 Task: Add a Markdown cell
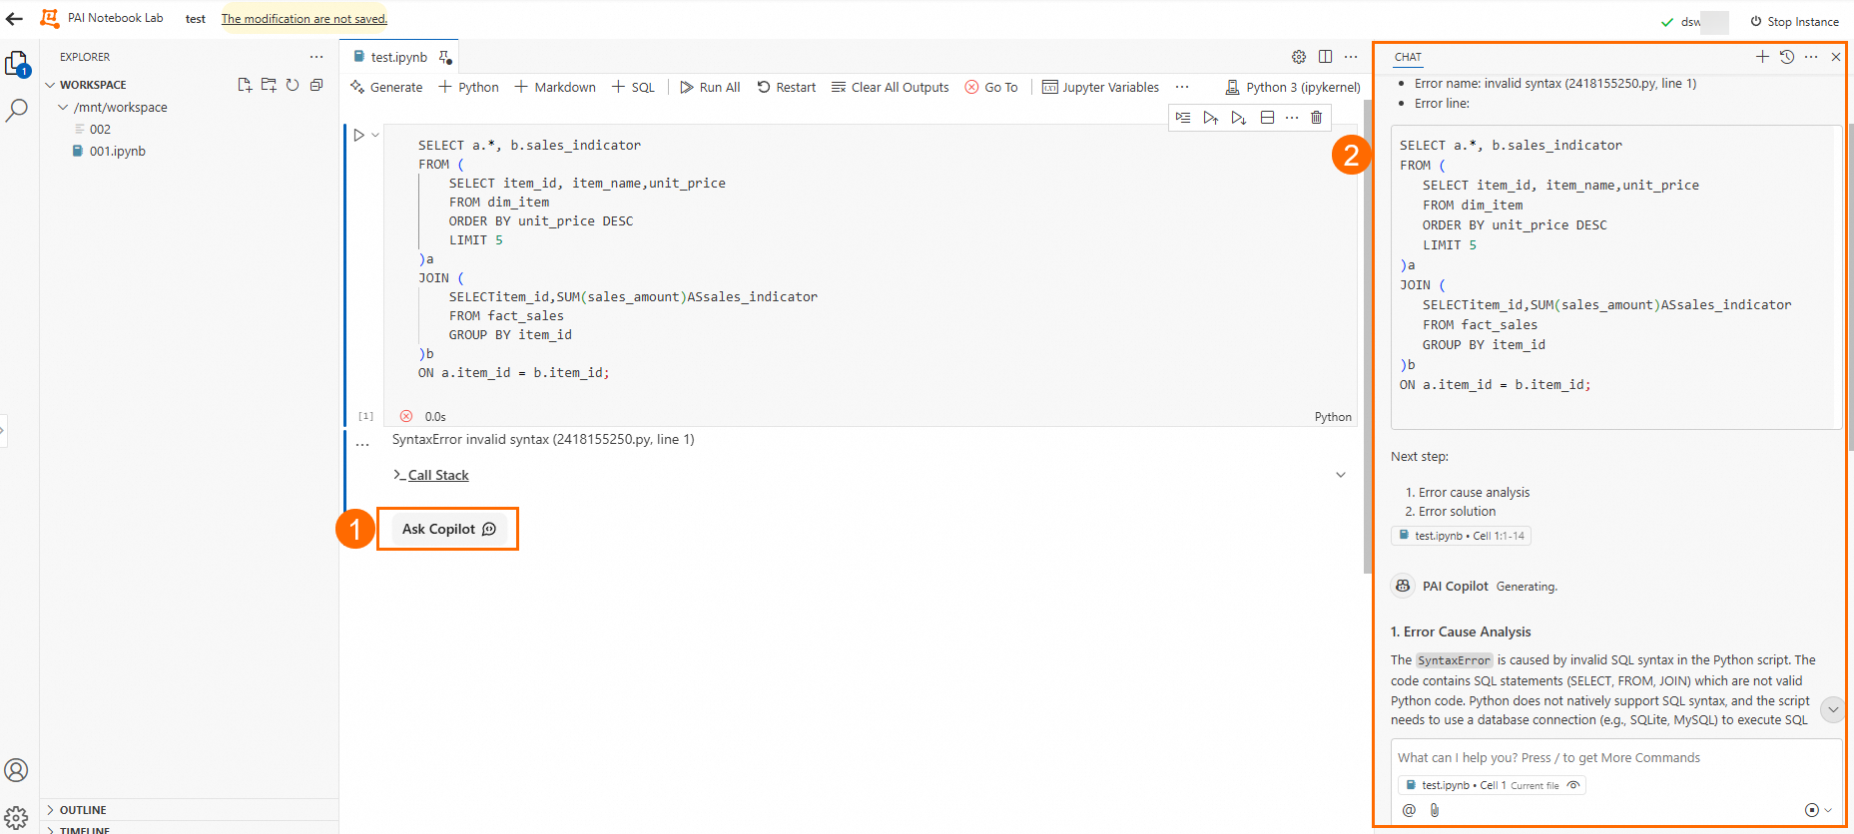[555, 87]
